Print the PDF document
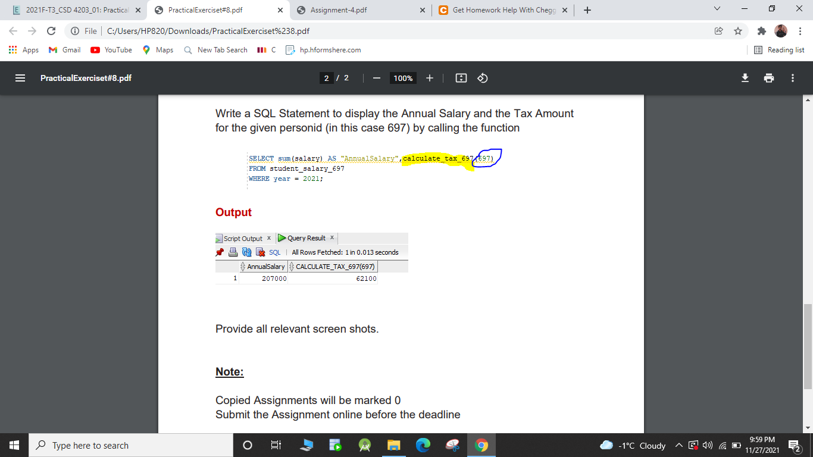 pyautogui.click(x=769, y=78)
